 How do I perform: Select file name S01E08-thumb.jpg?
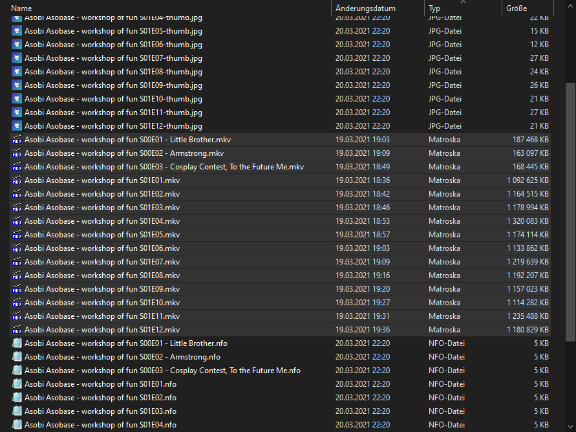tap(113, 72)
